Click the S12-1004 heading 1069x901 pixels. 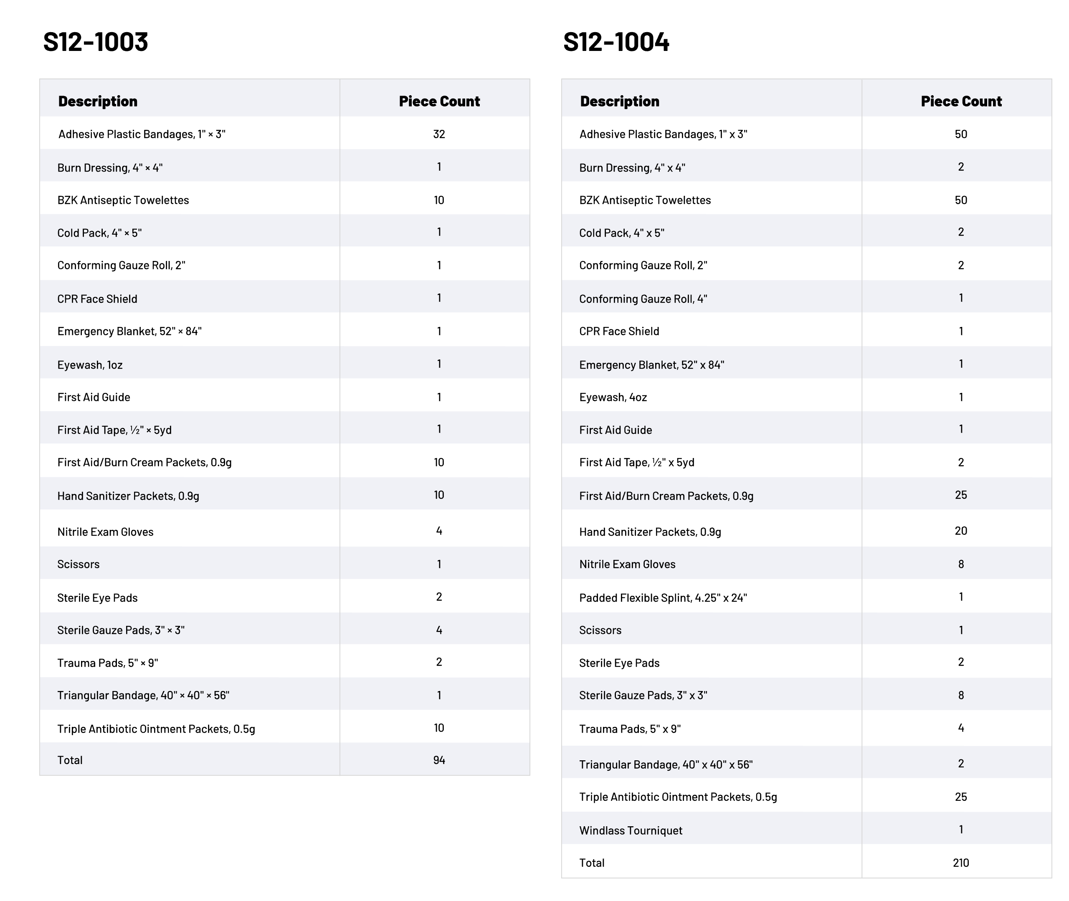tap(616, 42)
